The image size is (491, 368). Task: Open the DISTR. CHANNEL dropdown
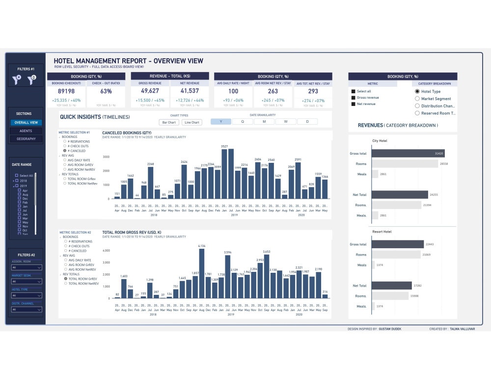click(x=26, y=310)
